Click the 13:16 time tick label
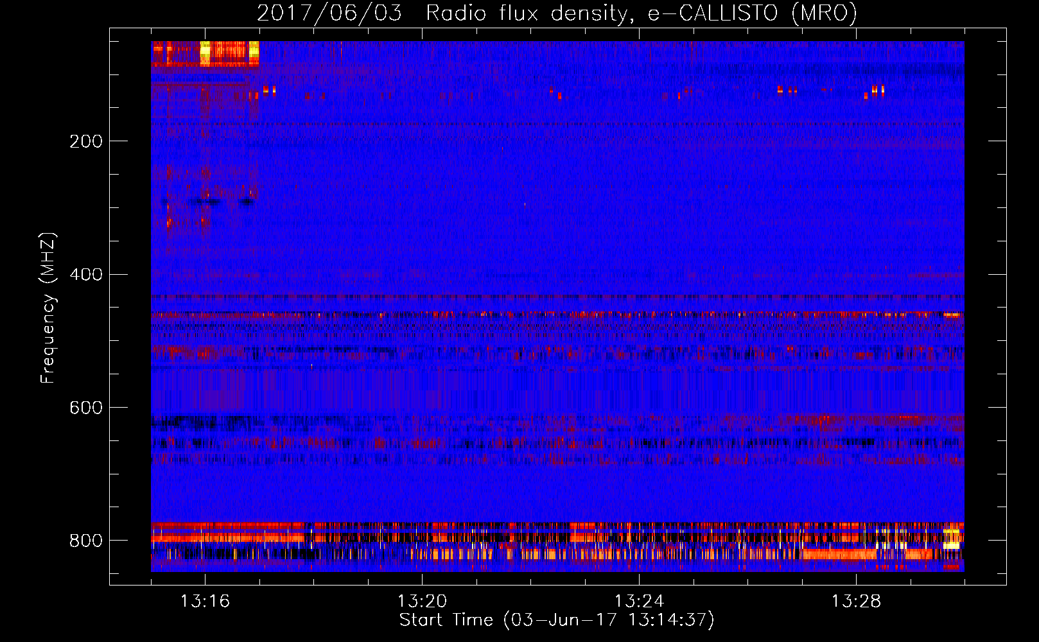This screenshot has height=642, width=1039. 205,602
